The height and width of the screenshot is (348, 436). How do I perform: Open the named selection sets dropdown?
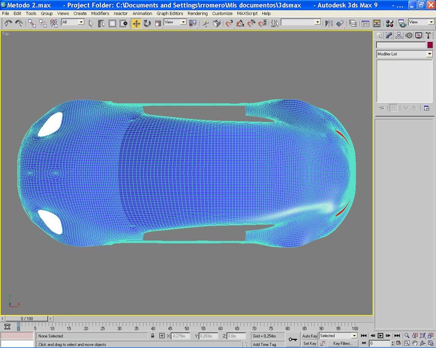point(318,22)
